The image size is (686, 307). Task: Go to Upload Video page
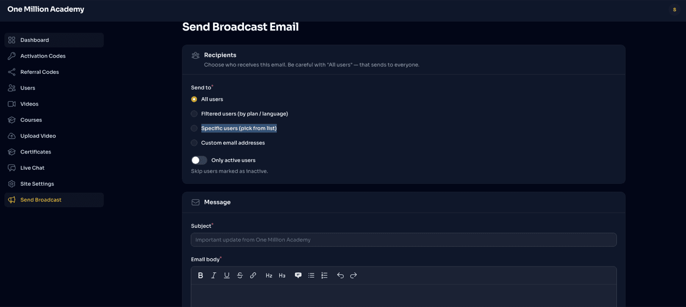[x=54, y=136]
